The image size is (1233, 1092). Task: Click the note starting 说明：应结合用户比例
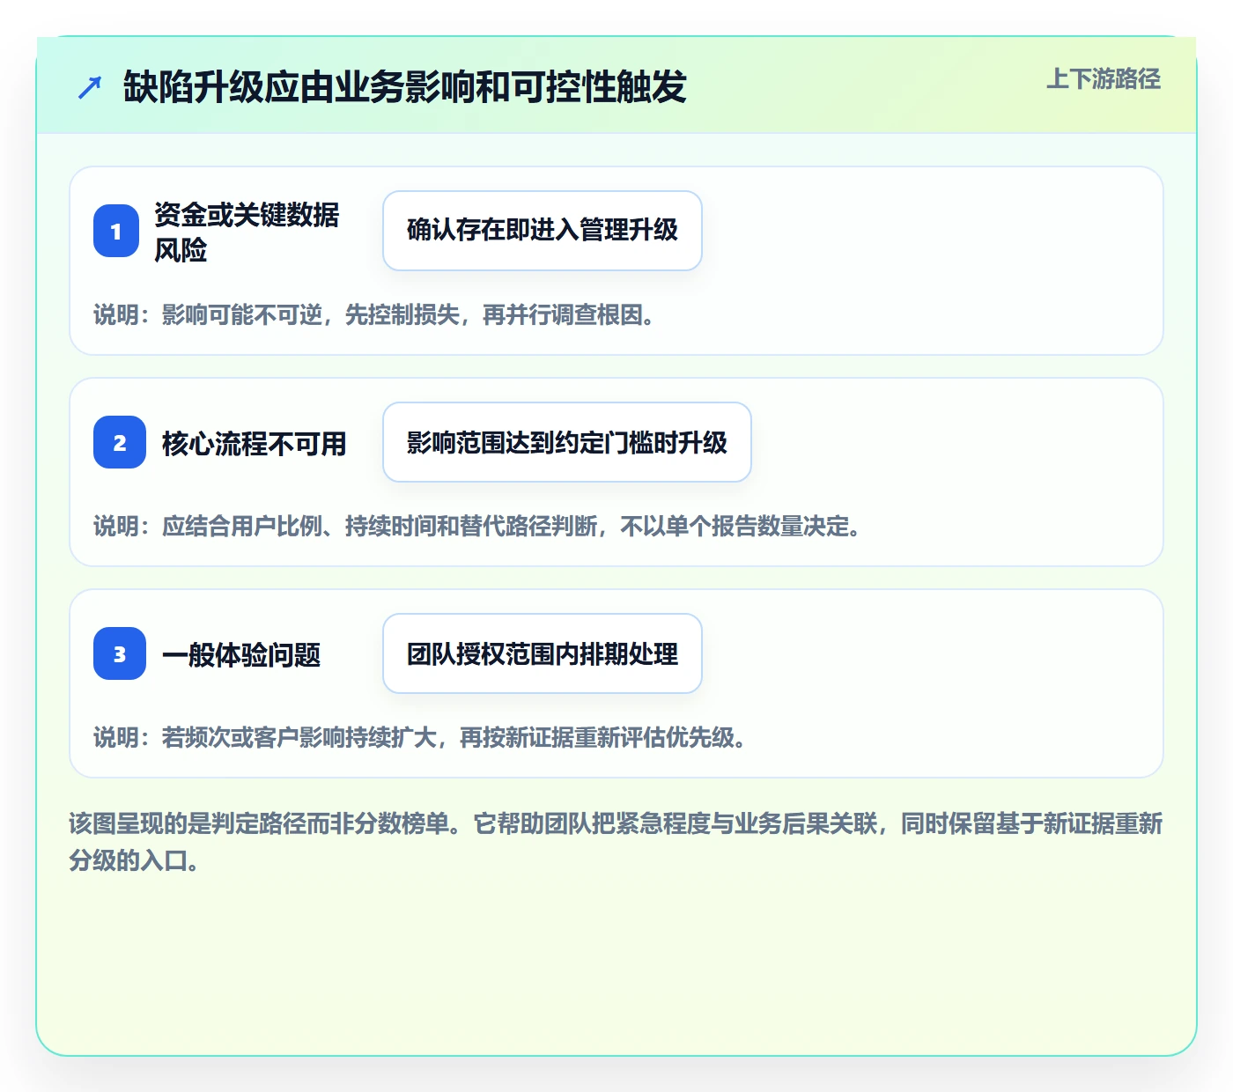(x=477, y=526)
